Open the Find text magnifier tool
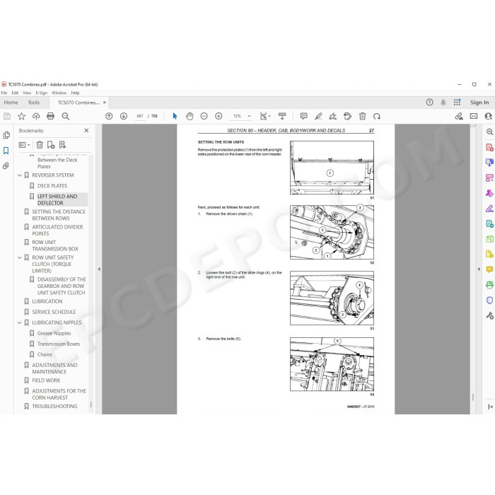Screen dimensions: 495x495 coord(65,116)
